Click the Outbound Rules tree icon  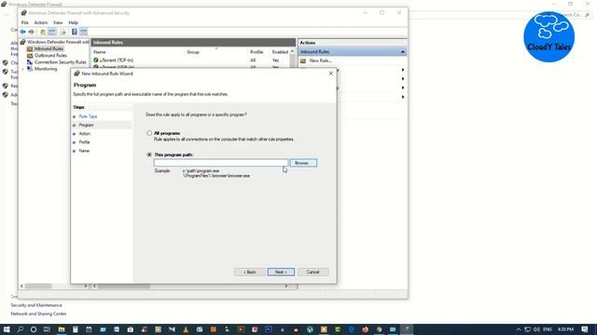pos(30,56)
